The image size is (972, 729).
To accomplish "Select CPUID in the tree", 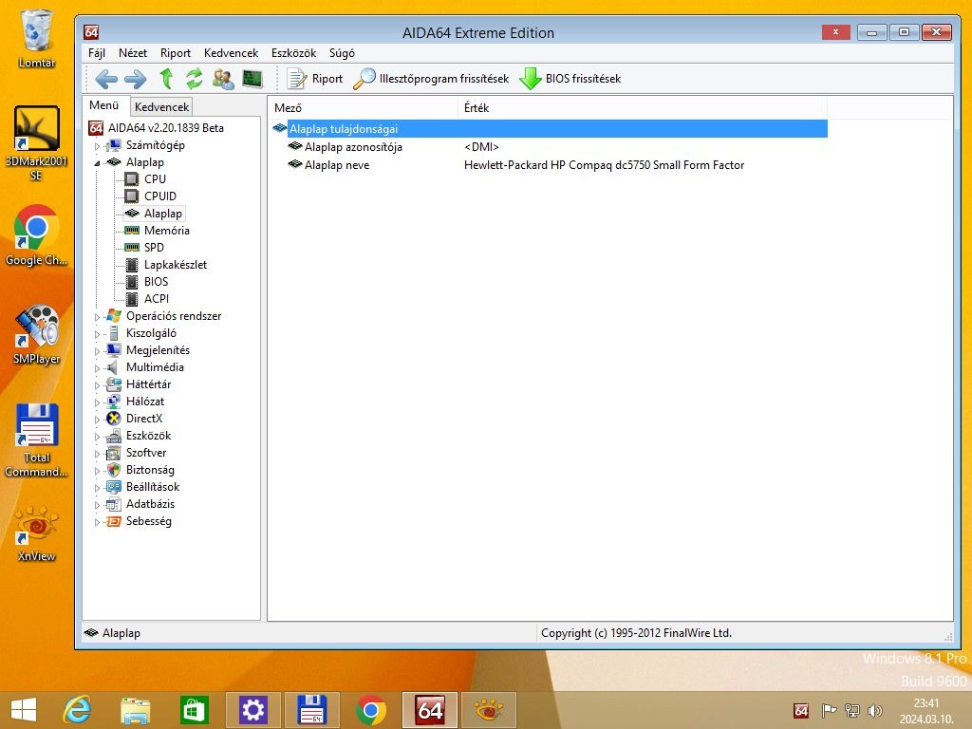I will pos(159,196).
